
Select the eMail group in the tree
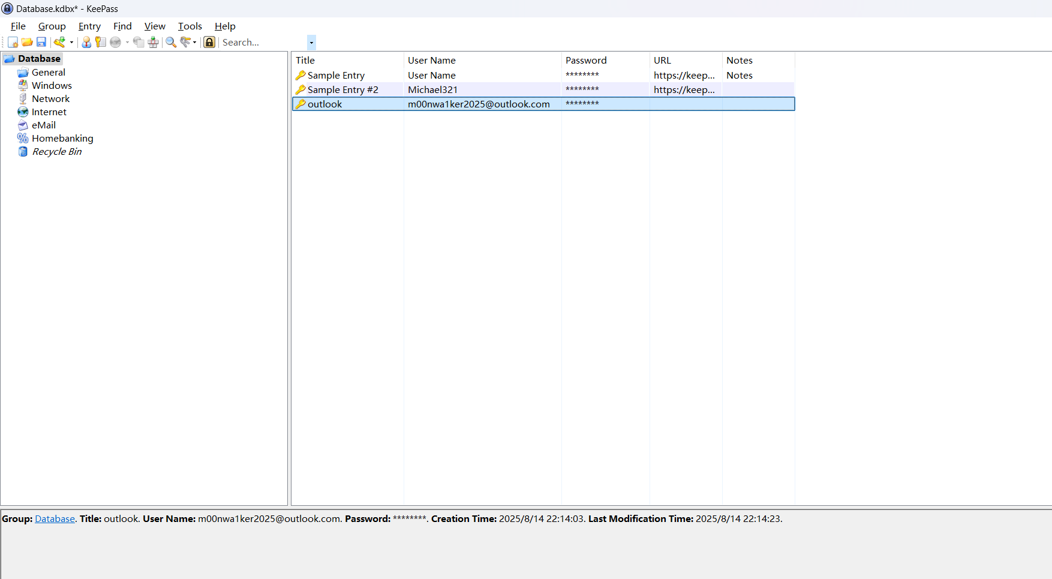pyautogui.click(x=44, y=125)
